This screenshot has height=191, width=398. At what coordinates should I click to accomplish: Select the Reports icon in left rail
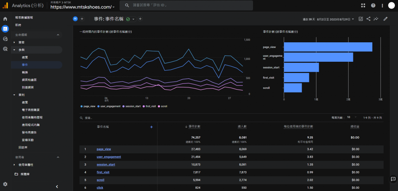click(x=5, y=29)
